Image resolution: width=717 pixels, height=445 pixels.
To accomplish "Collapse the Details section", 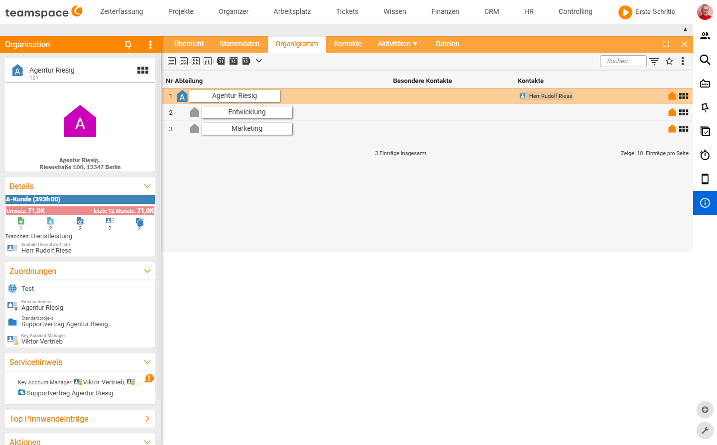I will coord(147,186).
